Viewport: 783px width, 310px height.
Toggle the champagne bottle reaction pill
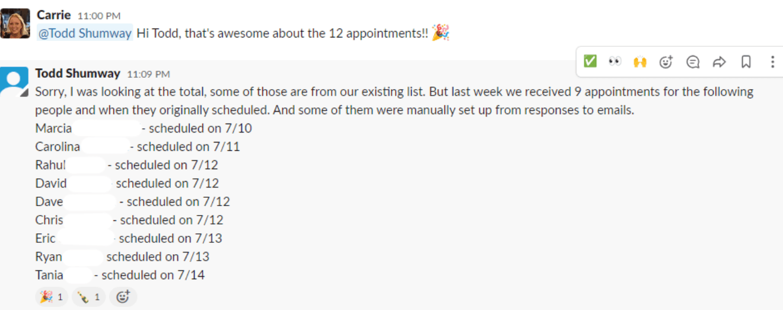coord(89,296)
